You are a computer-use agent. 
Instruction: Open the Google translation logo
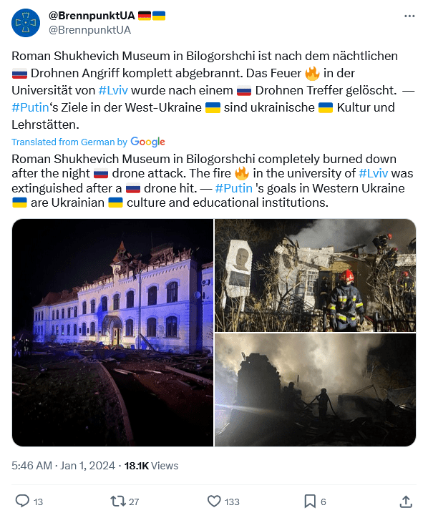click(x=147, y=142)
